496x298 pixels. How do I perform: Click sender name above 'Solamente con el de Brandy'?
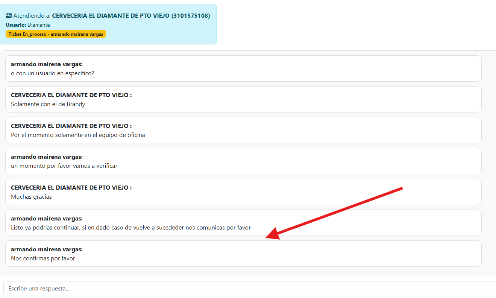[x=71, y=95]
